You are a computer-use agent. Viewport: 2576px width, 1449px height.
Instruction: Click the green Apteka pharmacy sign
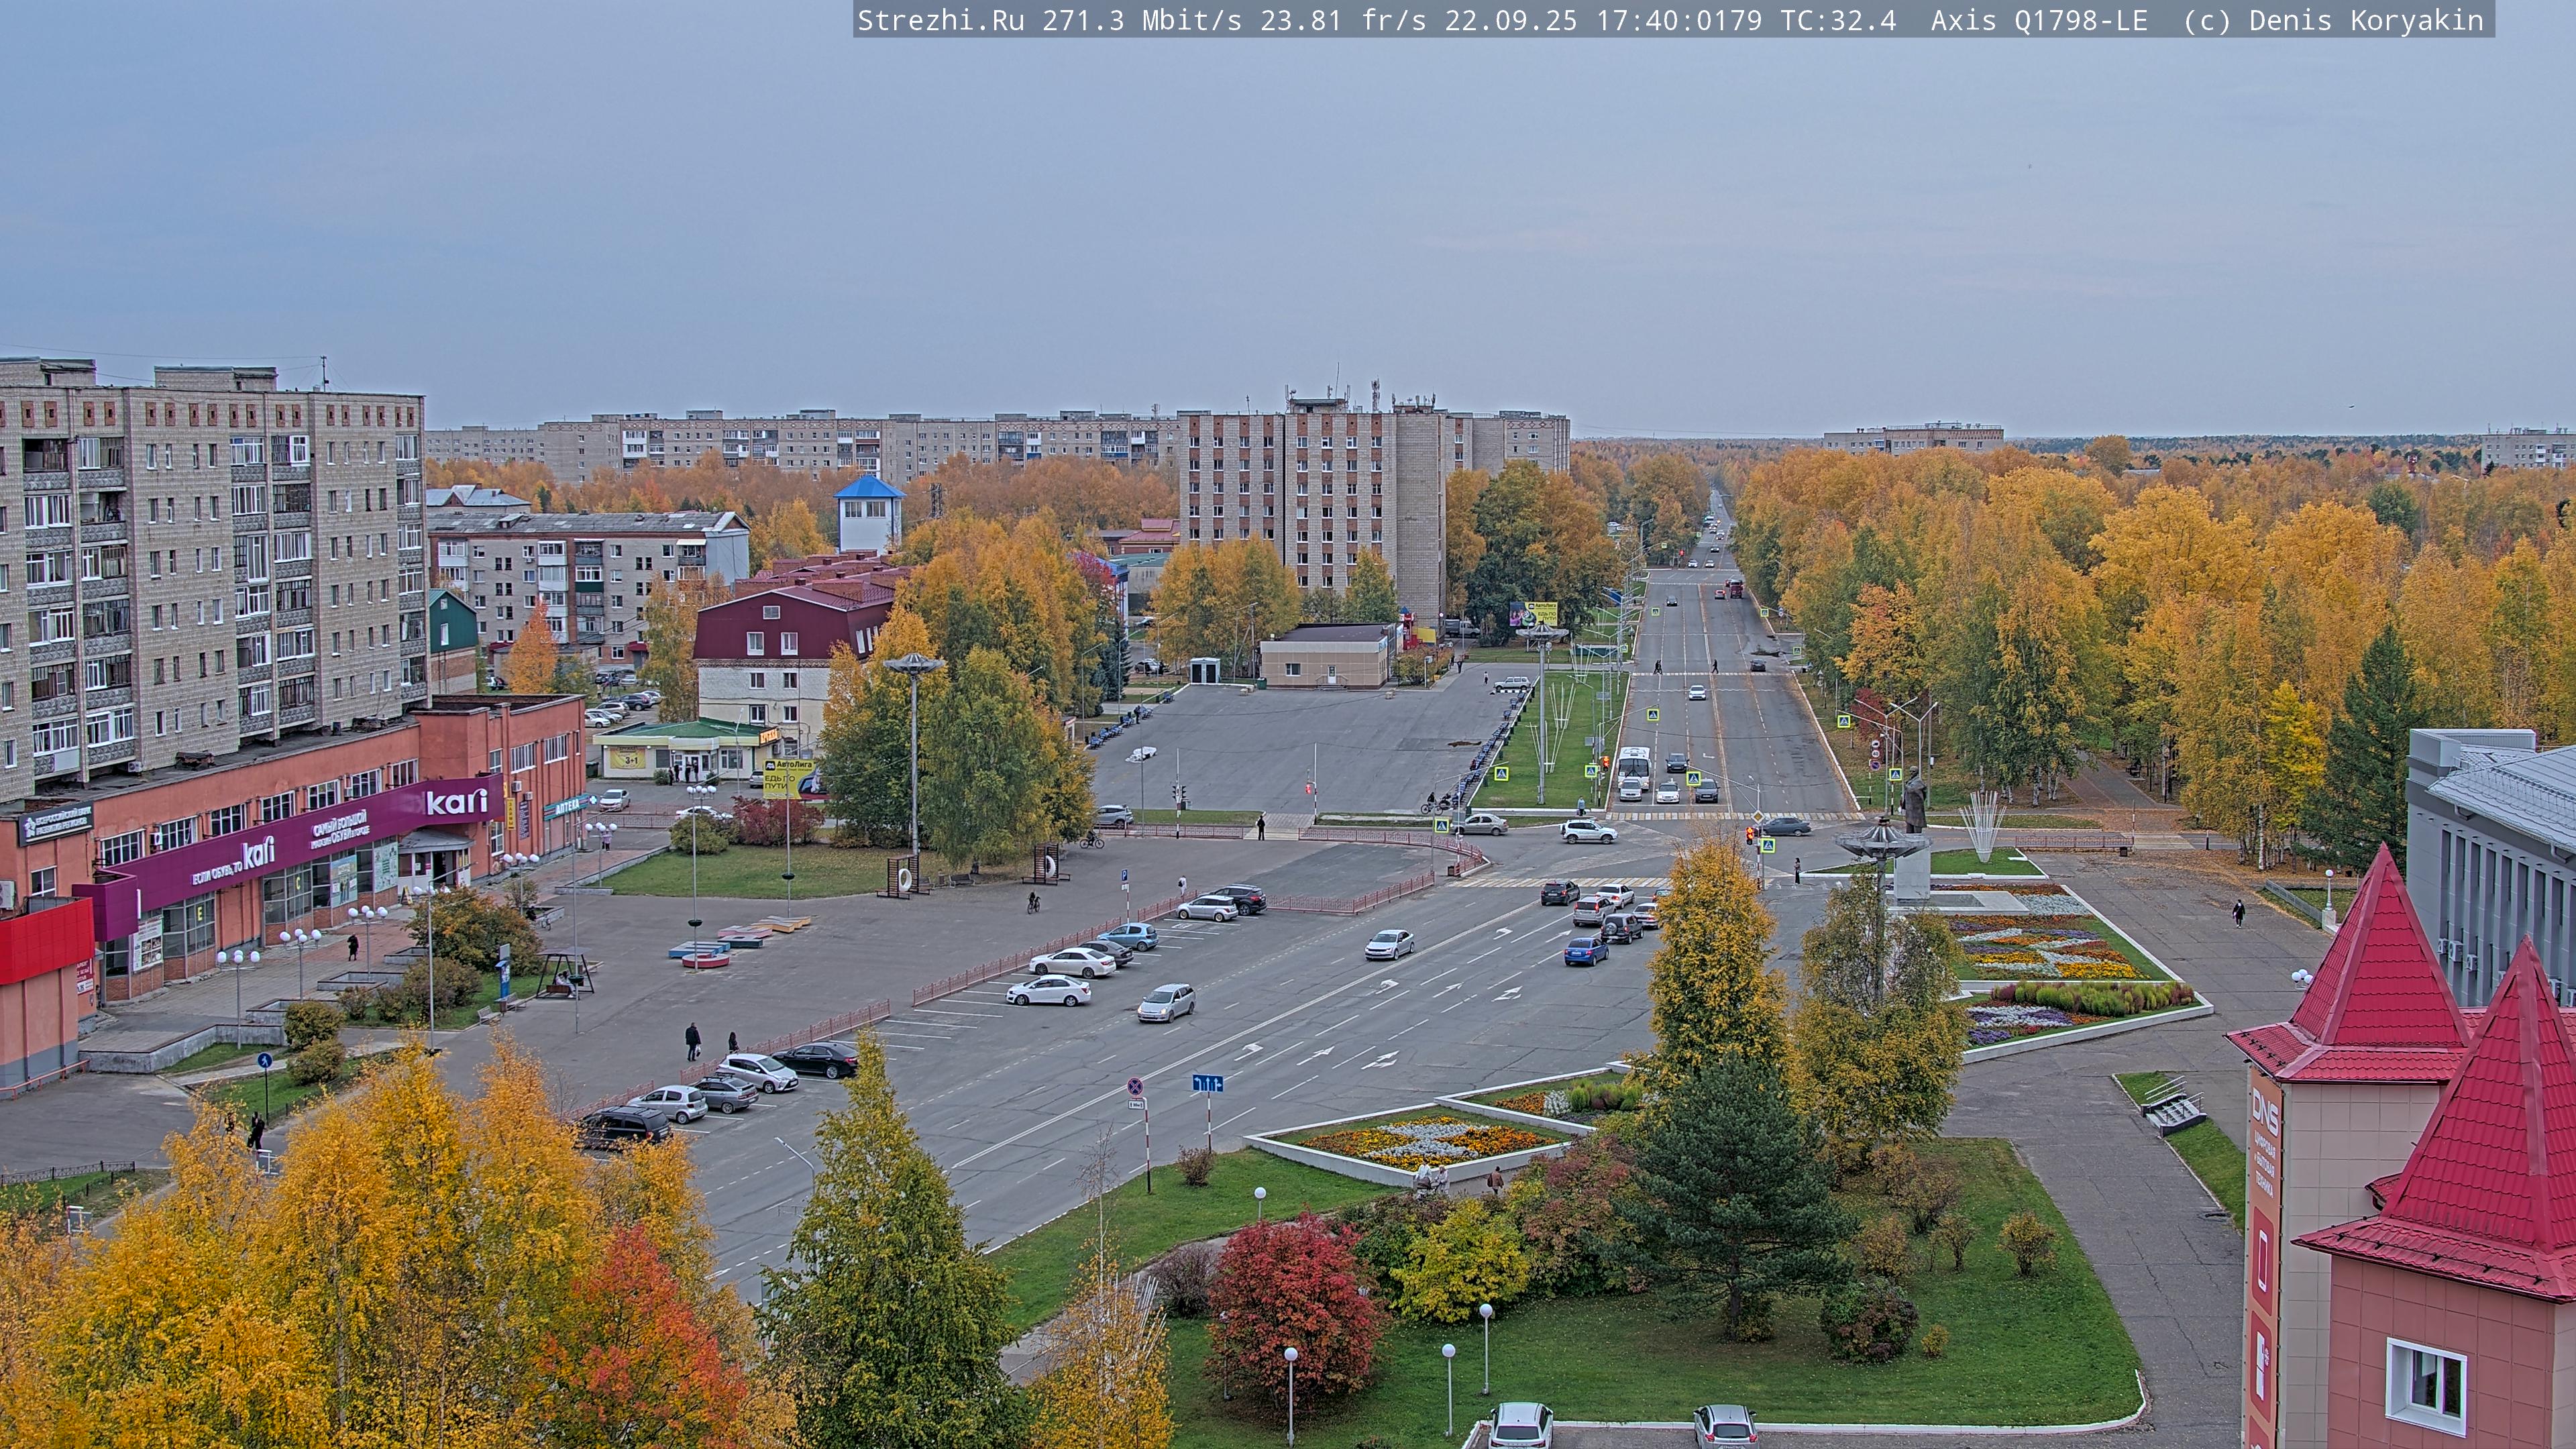[566, 806]
